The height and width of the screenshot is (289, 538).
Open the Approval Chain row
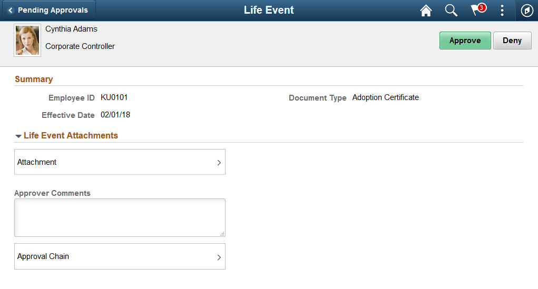click(x=120, y=256)
